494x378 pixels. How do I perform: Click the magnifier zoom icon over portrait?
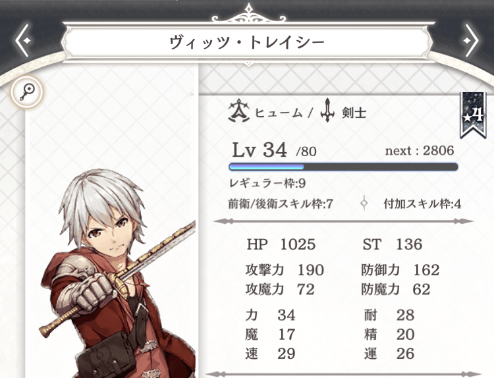tap(26, 92)
